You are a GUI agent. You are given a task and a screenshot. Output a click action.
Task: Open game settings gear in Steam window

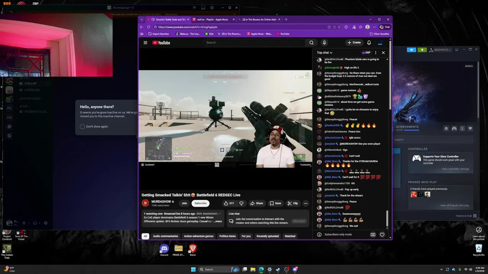[446, 129]
